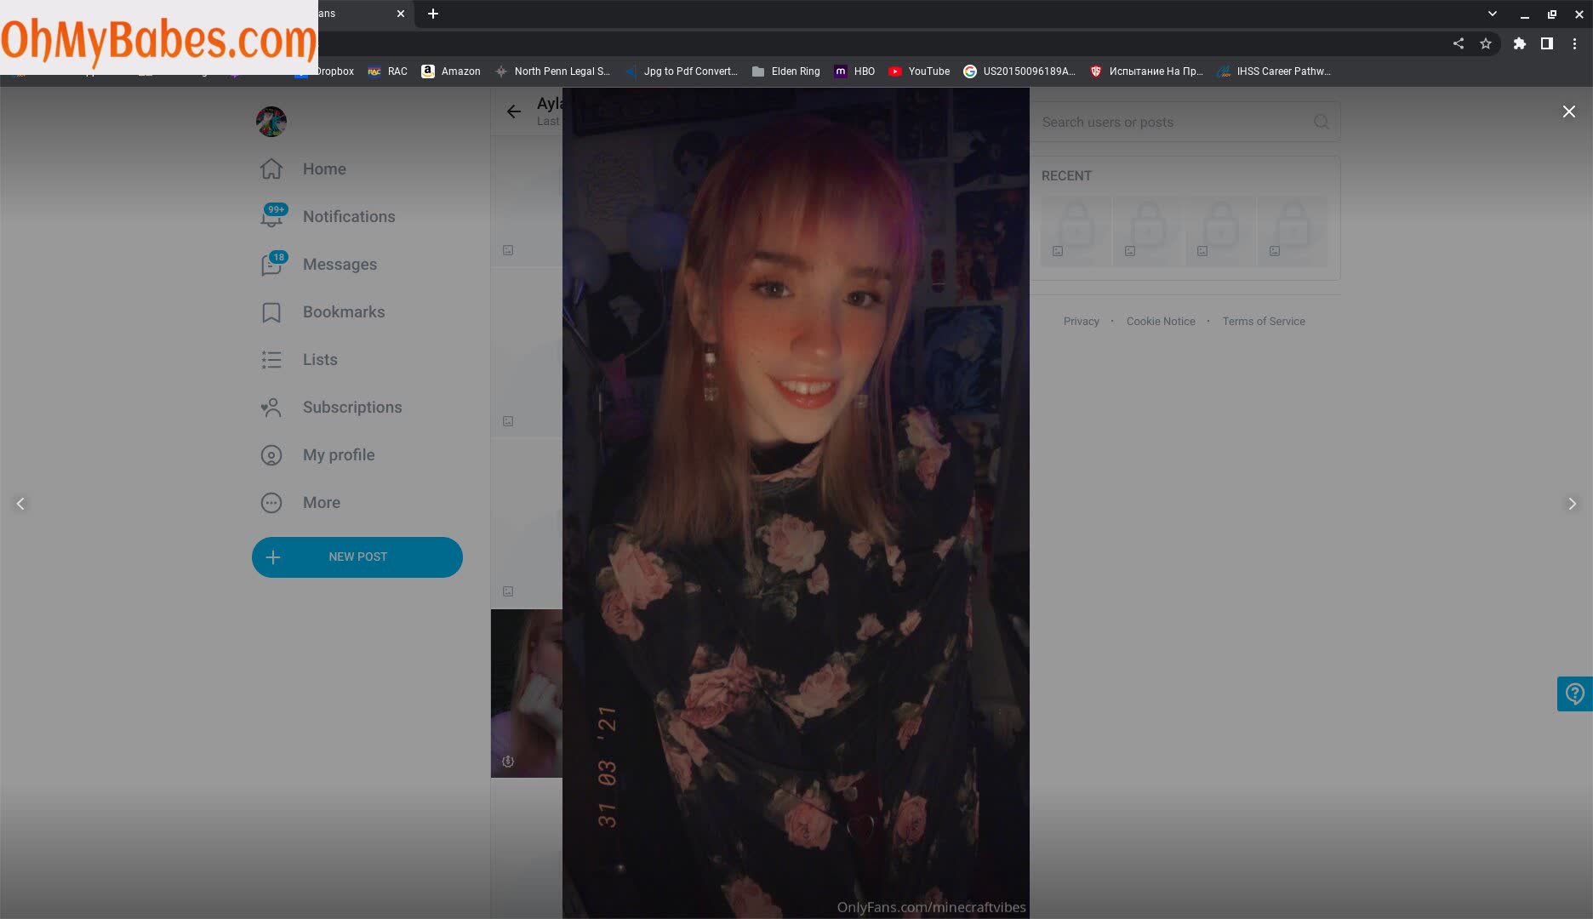The width and height of the screenshot is (1593, 919).
Task: Open the Elden Ring bookmarks folder
Action: 786,71
